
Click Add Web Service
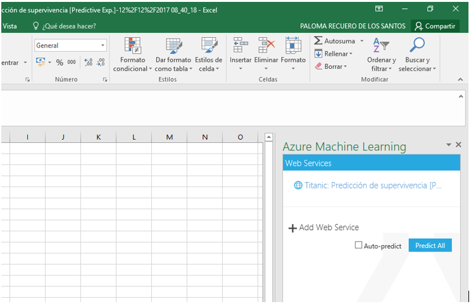pos(323,228)
